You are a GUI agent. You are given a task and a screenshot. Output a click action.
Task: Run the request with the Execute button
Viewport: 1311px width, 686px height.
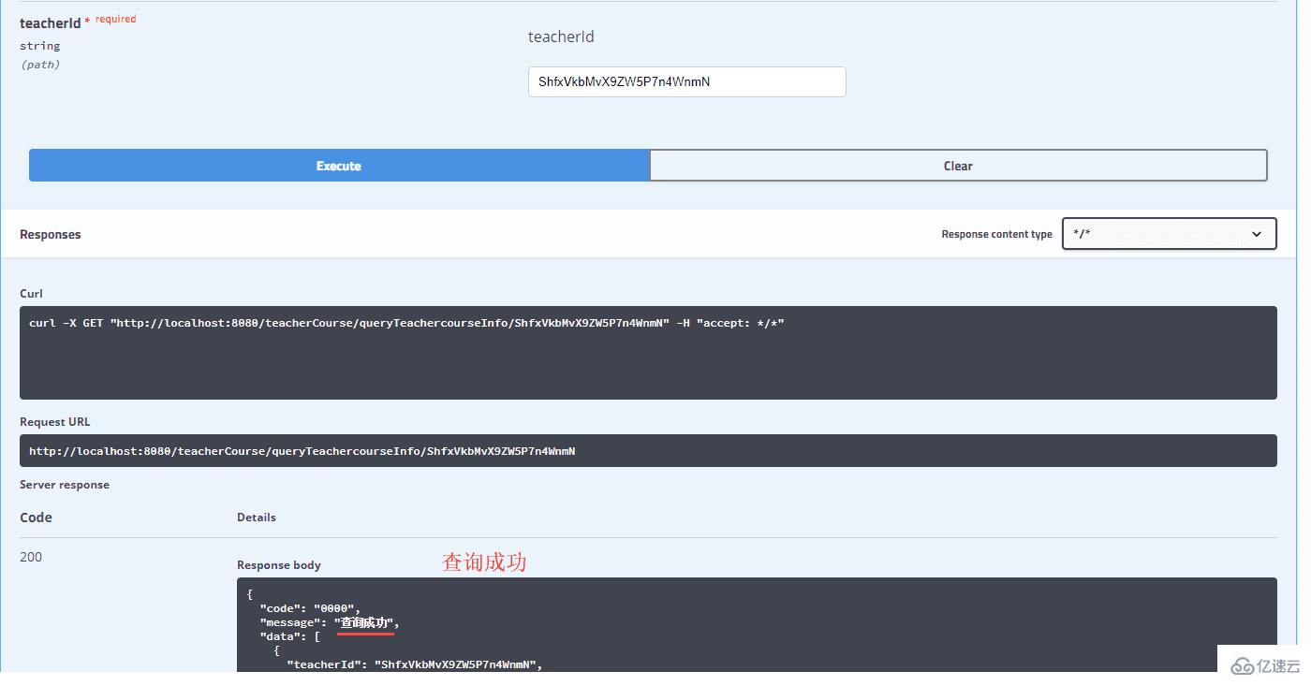coord(338,166)
